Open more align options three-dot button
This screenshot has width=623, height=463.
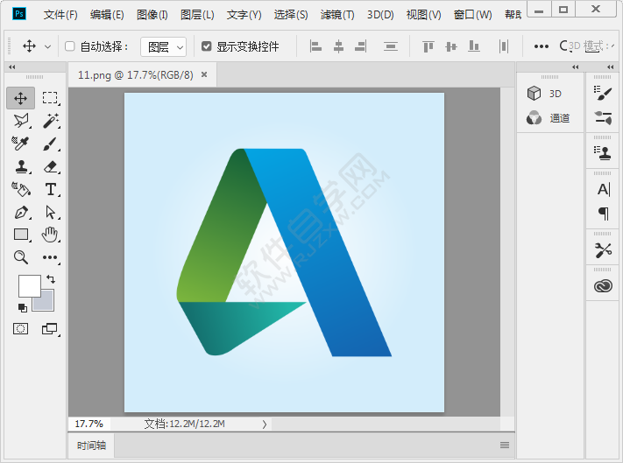[542, 46]
